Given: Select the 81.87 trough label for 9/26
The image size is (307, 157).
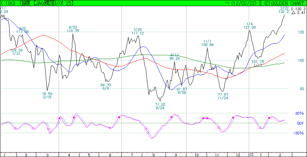Looking at the screenshot, I should tap(182, 89).
